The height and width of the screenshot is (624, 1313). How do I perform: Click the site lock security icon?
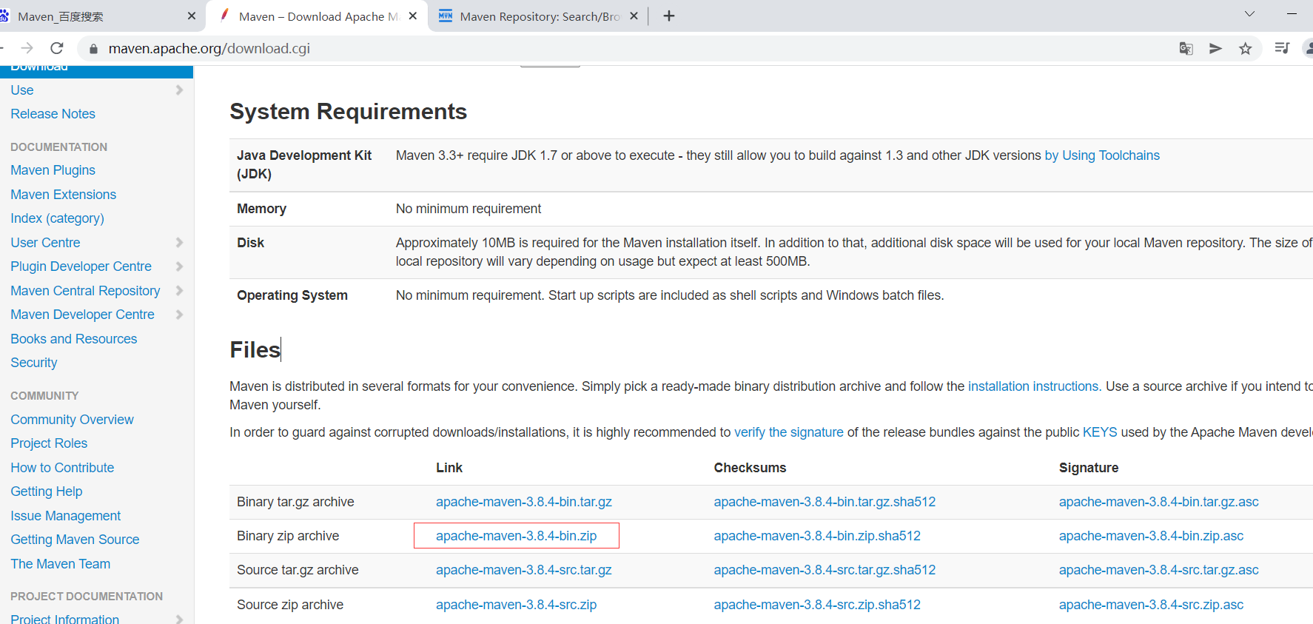click(x=93, y=49)
